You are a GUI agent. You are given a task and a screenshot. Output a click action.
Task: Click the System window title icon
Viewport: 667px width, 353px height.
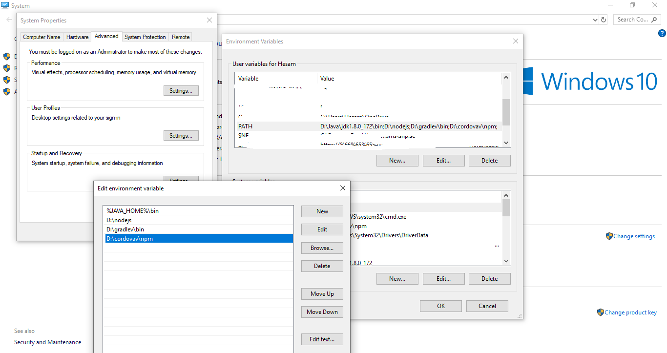click(5, 5)
